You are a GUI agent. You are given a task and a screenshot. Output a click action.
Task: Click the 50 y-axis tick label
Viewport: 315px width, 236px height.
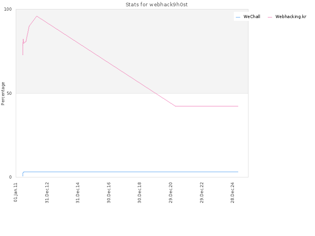coord(9,93)
